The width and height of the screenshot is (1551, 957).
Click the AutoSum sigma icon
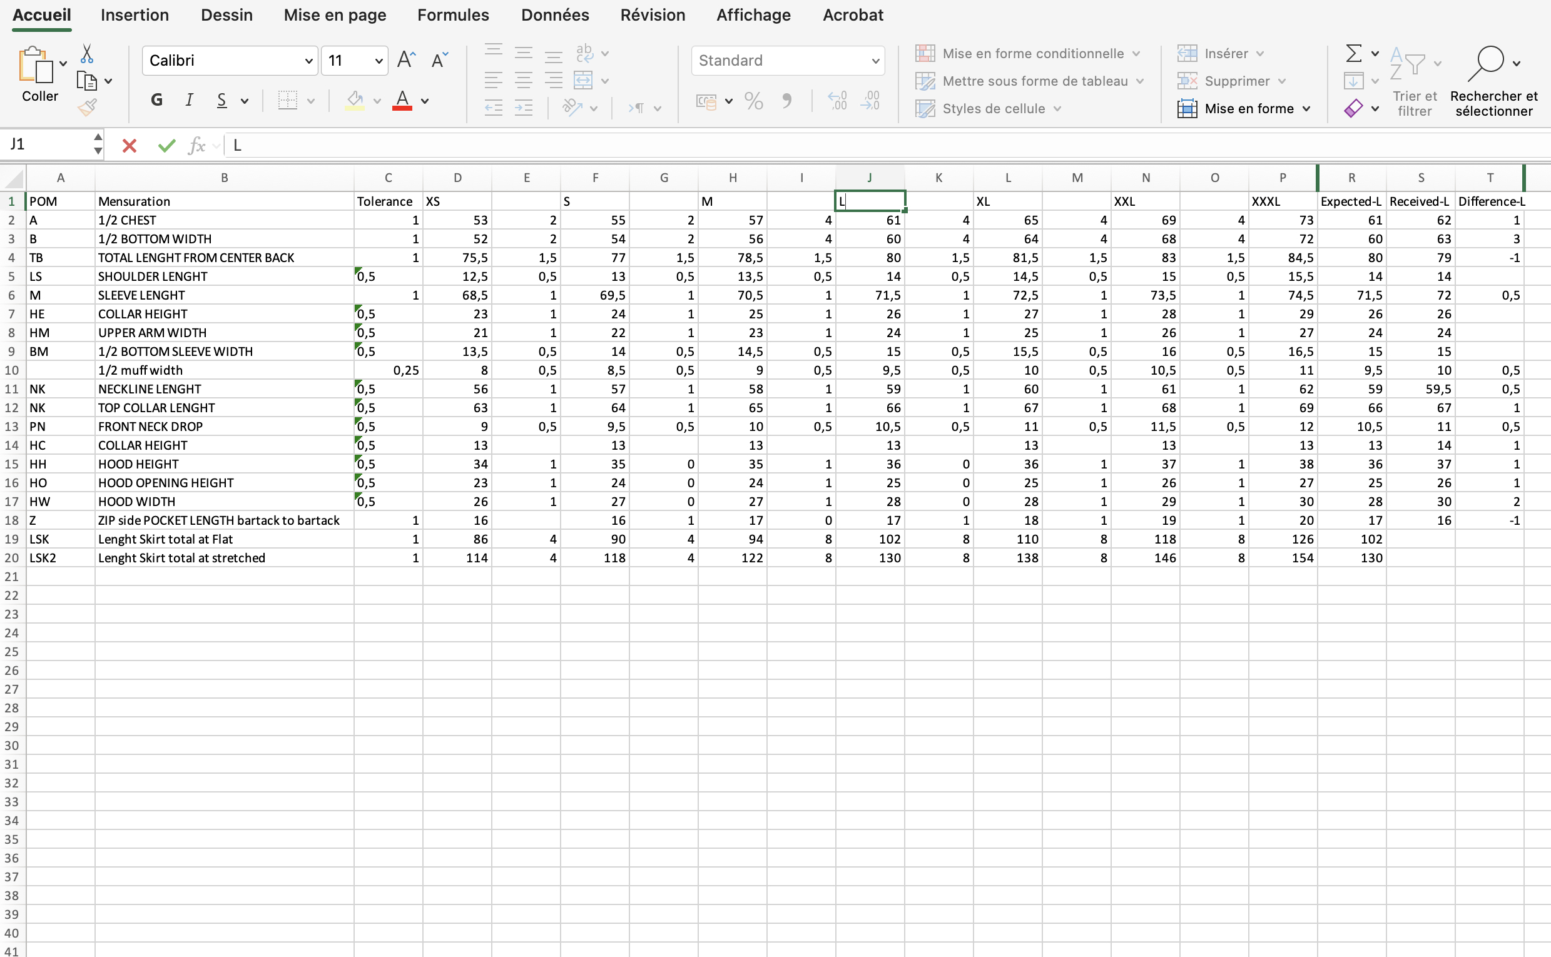[x=1353, y=53]
